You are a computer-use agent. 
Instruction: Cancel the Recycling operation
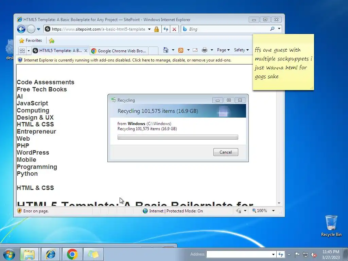(x=226, y=152)
